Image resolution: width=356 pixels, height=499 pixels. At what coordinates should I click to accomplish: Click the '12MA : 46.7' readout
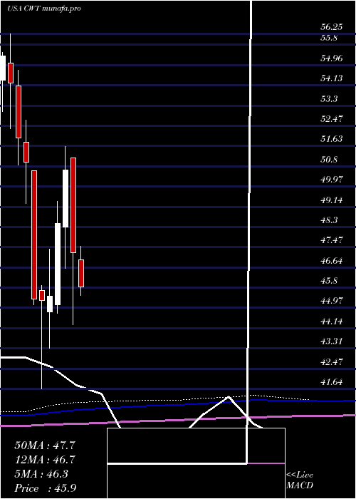tap(45, 460)
